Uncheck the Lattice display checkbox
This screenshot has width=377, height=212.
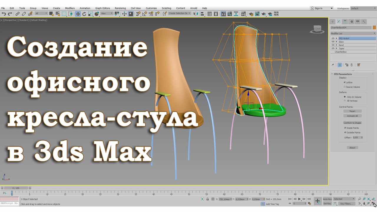click(x=345, y=82)
